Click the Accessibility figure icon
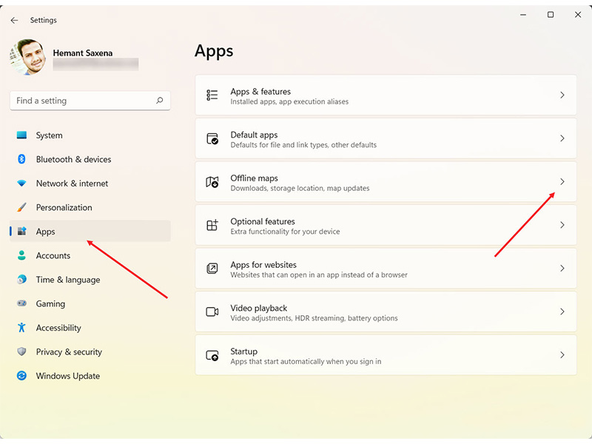 tap(21, 327)
